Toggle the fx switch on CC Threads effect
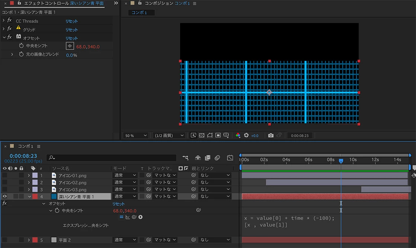This screenshot has height=248, width=416. pos(10,20)
